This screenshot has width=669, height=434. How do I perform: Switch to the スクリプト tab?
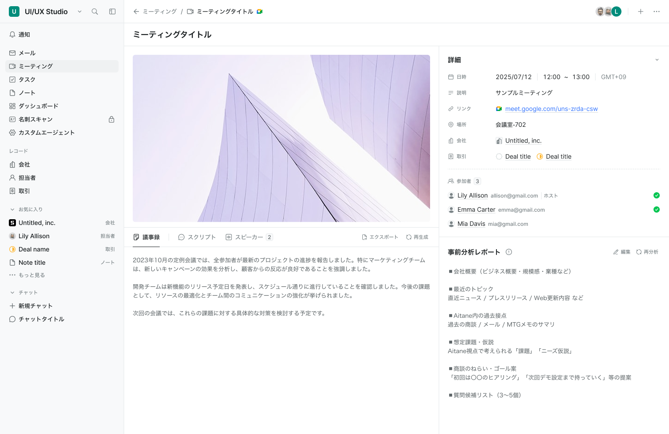[197, 237]
